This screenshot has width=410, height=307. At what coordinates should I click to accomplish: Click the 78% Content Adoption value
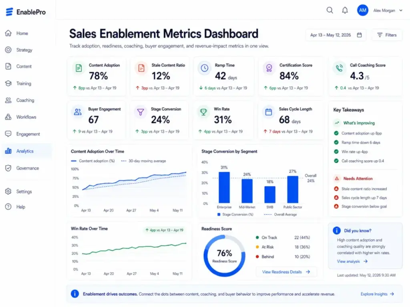pyautogui.click(x=98, y=76)
